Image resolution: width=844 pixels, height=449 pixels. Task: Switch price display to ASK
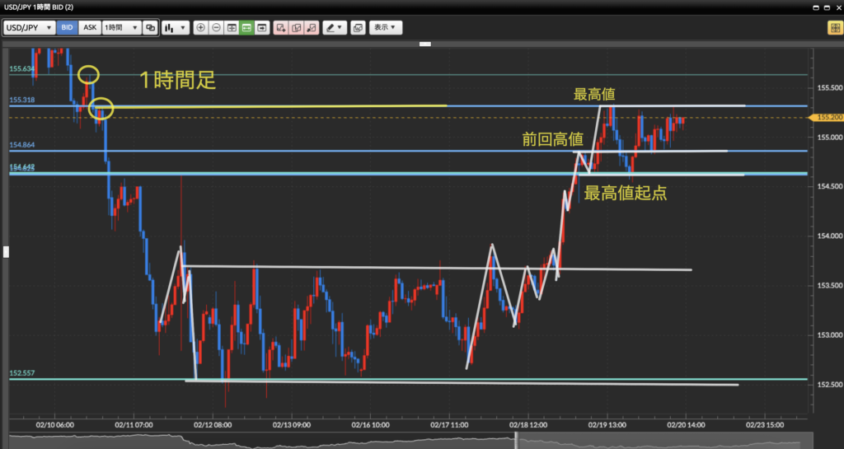point(90,27)
